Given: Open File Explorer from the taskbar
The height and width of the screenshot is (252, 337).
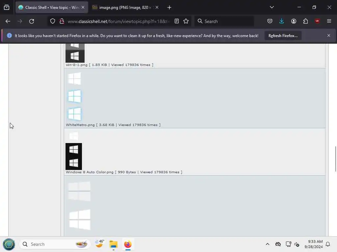Looking at the screenshot, I should pos(114,244).
